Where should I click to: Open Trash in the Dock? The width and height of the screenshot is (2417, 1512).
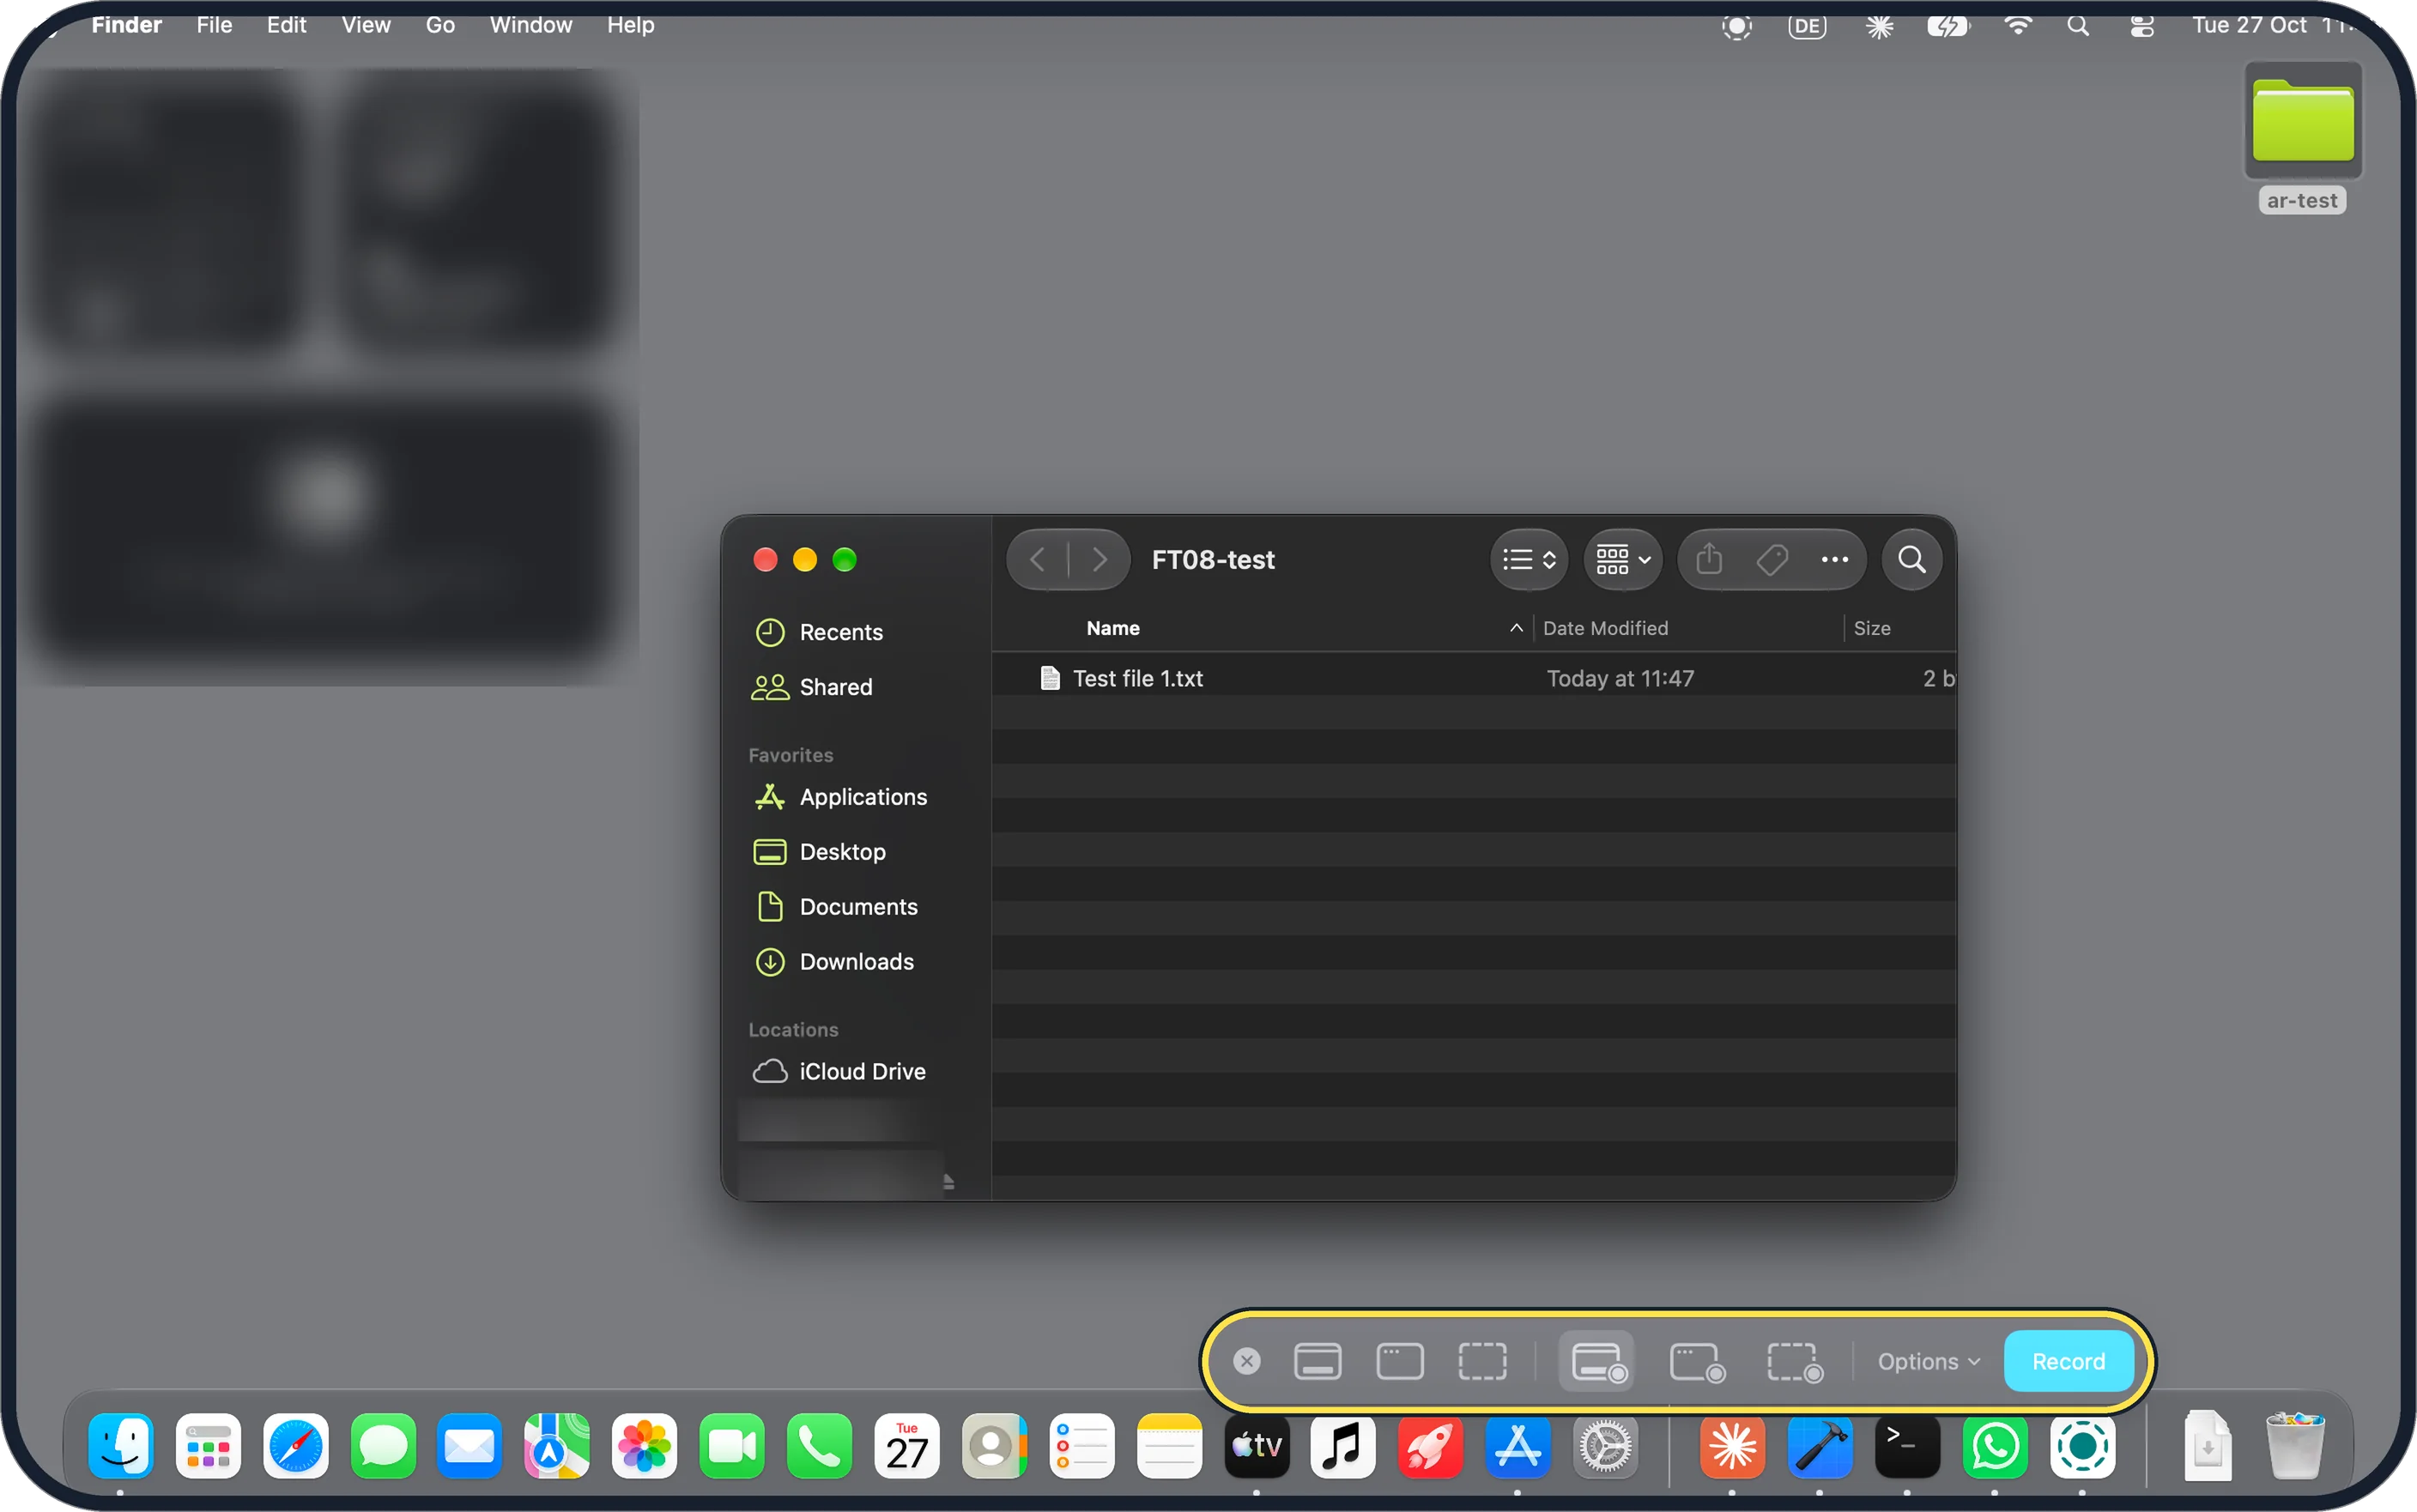pyautogui.click(x=2295, y=1445)
